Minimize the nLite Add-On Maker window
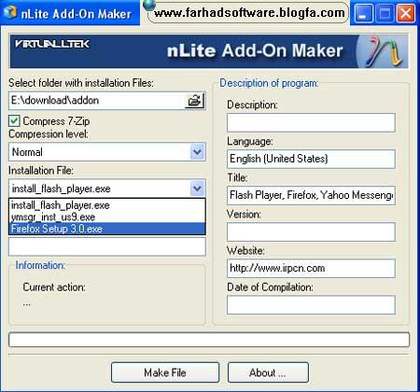The width and height of the screenshot is (420, 392). click(x=363, y=13)
